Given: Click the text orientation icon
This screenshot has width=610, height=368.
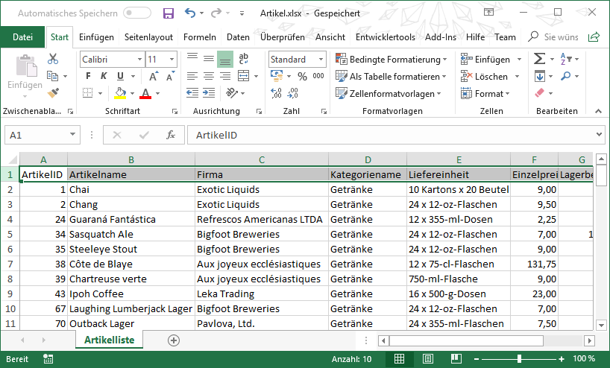Looking at the screenshot, I should [232, 92].
